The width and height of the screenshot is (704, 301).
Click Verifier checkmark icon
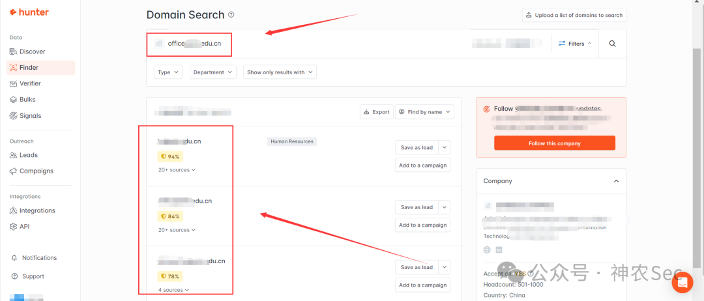(14, 83)
